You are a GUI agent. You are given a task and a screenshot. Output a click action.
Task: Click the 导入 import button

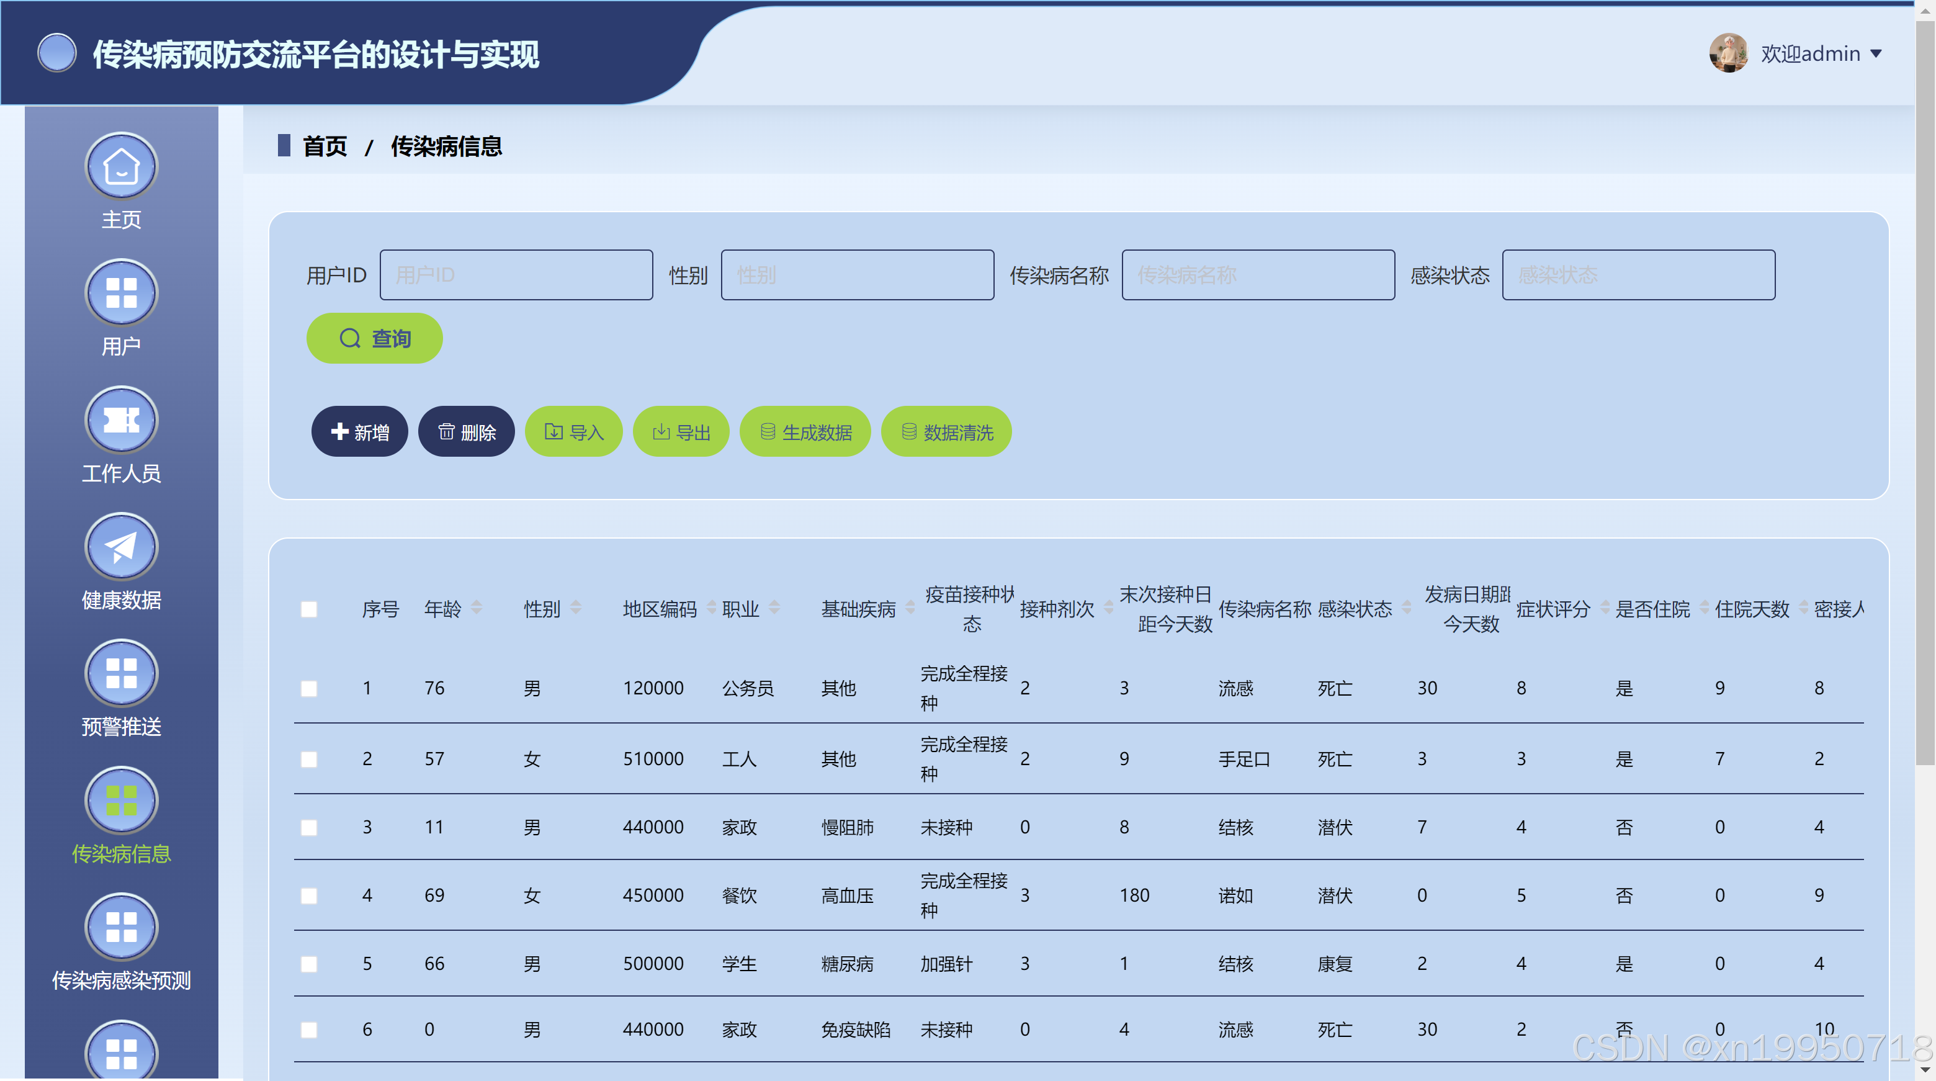[573, 431]
